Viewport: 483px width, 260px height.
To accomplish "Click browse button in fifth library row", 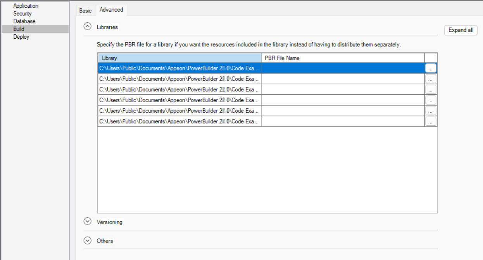I will [x=431, y=111].
